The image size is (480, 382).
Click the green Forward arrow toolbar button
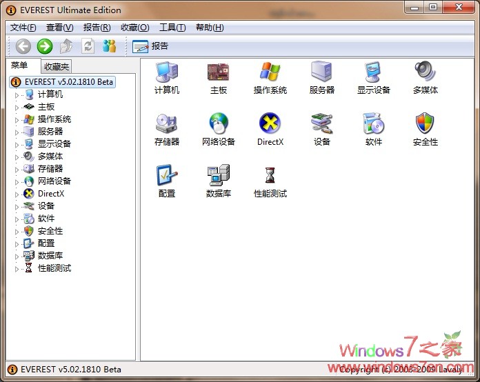(45, 46)
